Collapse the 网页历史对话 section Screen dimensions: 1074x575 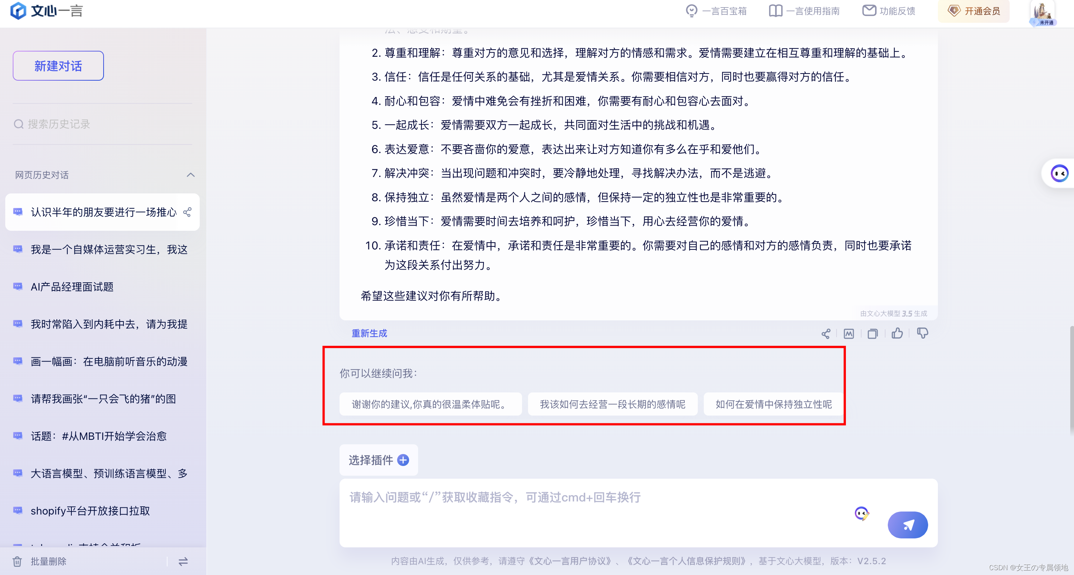click(x=191, y=175)
